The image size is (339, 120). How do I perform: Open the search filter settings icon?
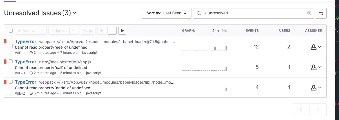[x=321, y=13]
